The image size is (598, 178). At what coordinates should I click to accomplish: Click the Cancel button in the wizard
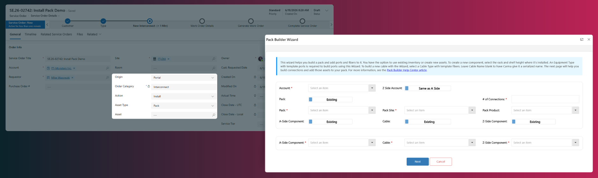(x=440, y=162)
